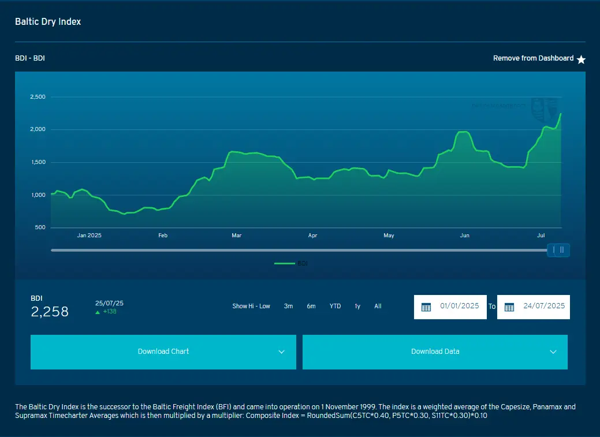
Task: Click the Download Chart button label
Action: (163, 352)
